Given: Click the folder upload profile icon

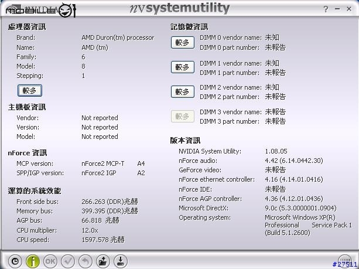Looking at the screenshot, I should [x=103, y=261].
